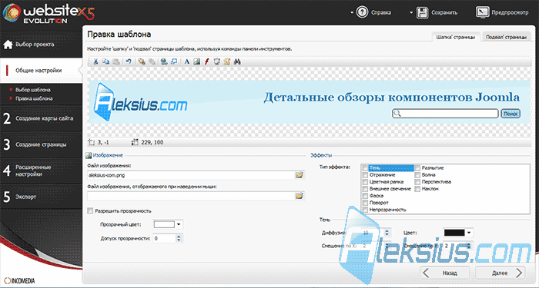Click the Предпросмотр preview monitor icon
This screenshot has width=539, height=288.
[x=482, y=12]
